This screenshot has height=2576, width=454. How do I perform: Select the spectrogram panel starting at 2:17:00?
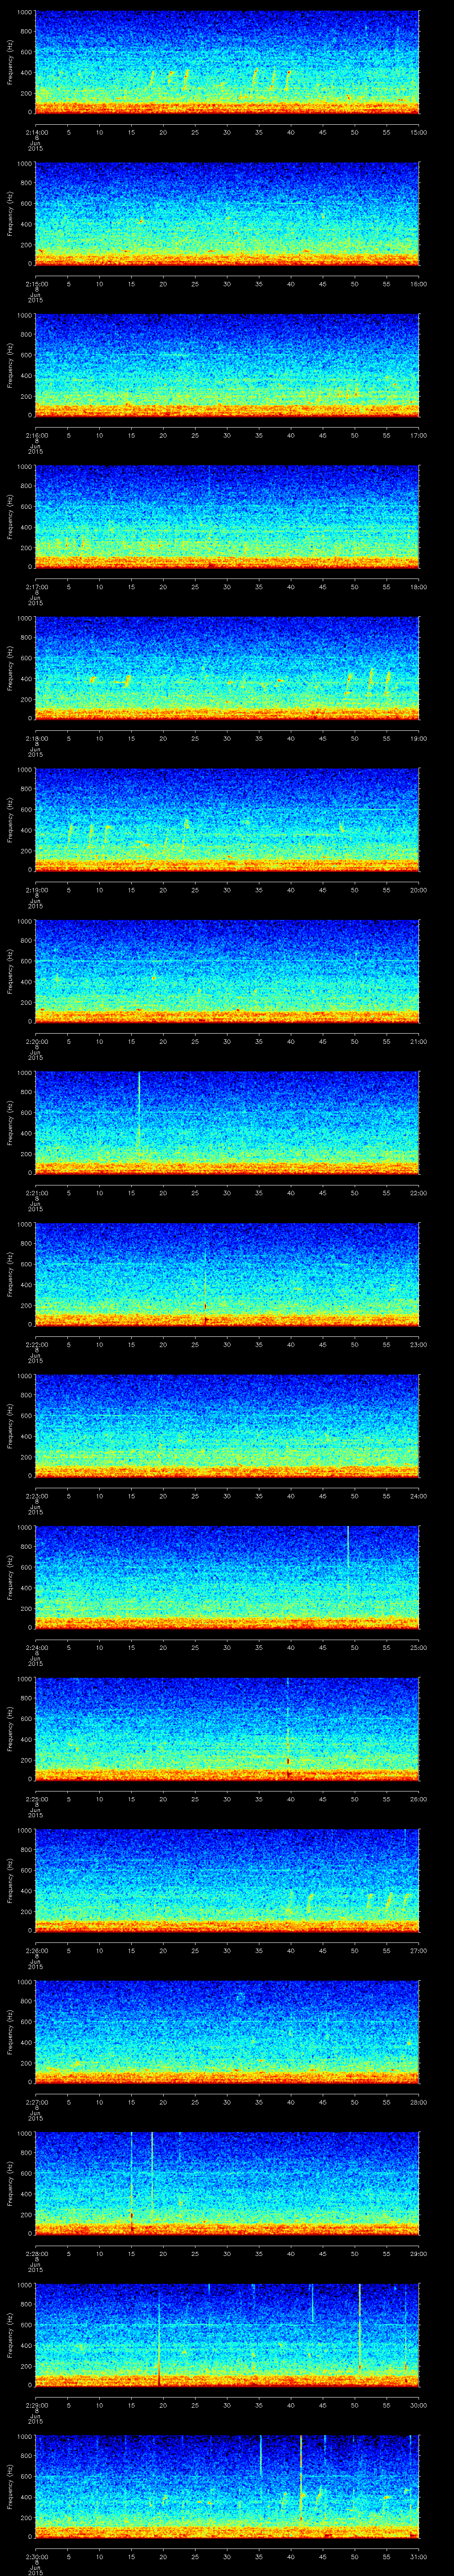click(x=227, y=517)
